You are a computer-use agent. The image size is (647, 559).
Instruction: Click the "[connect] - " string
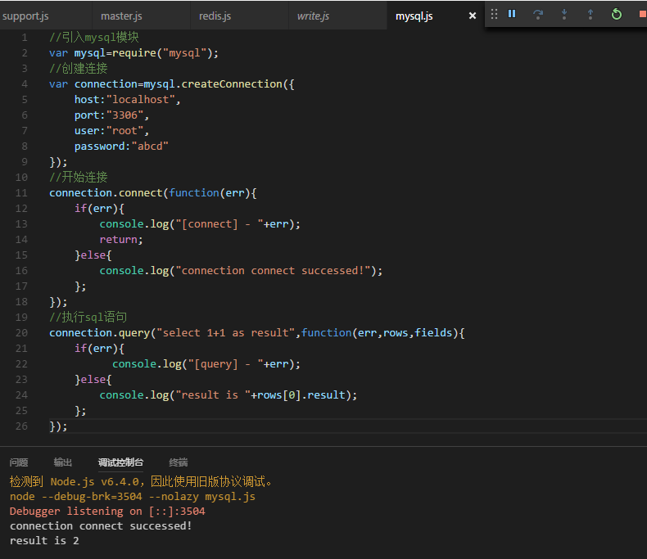219,224
